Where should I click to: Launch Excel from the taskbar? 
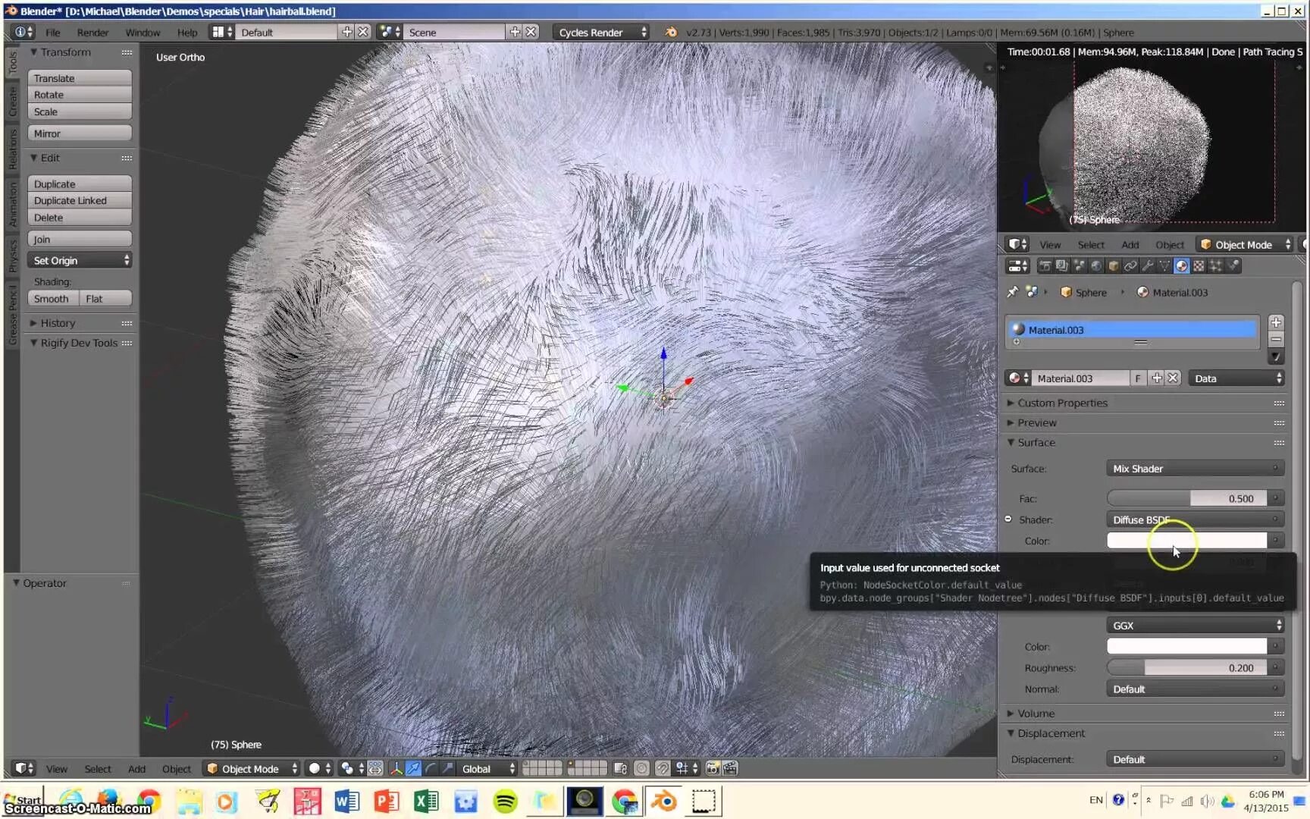click(426, 801)
